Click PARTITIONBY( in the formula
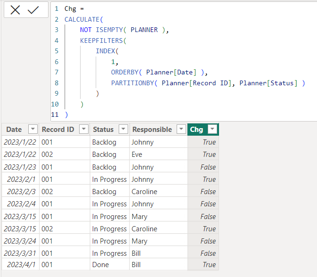This screenshot has width=317, height=277. [134, 83]
